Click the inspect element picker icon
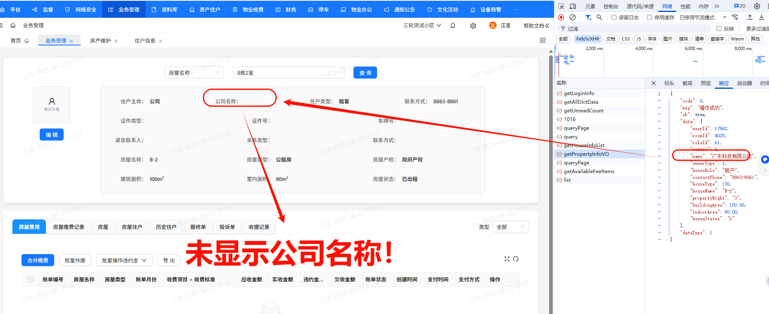Screen dimensions: 769x314 [x=561, y=6]
